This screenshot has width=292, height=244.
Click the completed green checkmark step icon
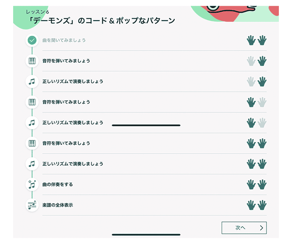pyautogui.click(x=32, y=40)
